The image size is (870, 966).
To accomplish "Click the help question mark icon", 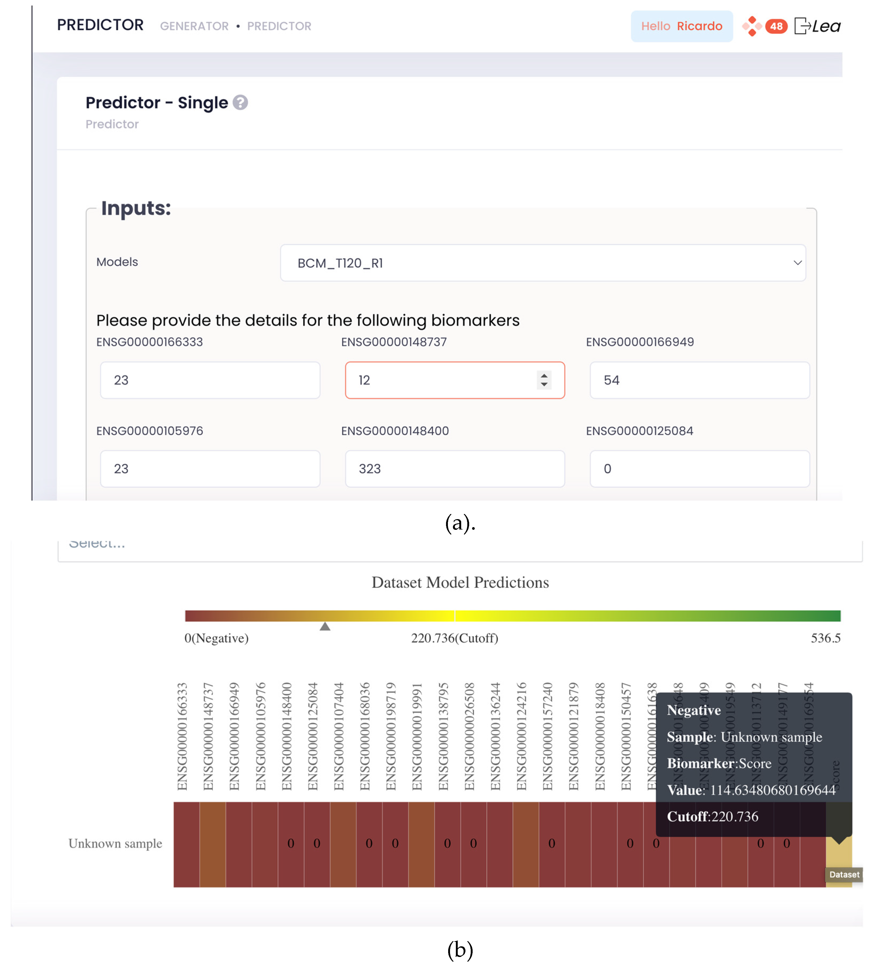I will 240,102.
